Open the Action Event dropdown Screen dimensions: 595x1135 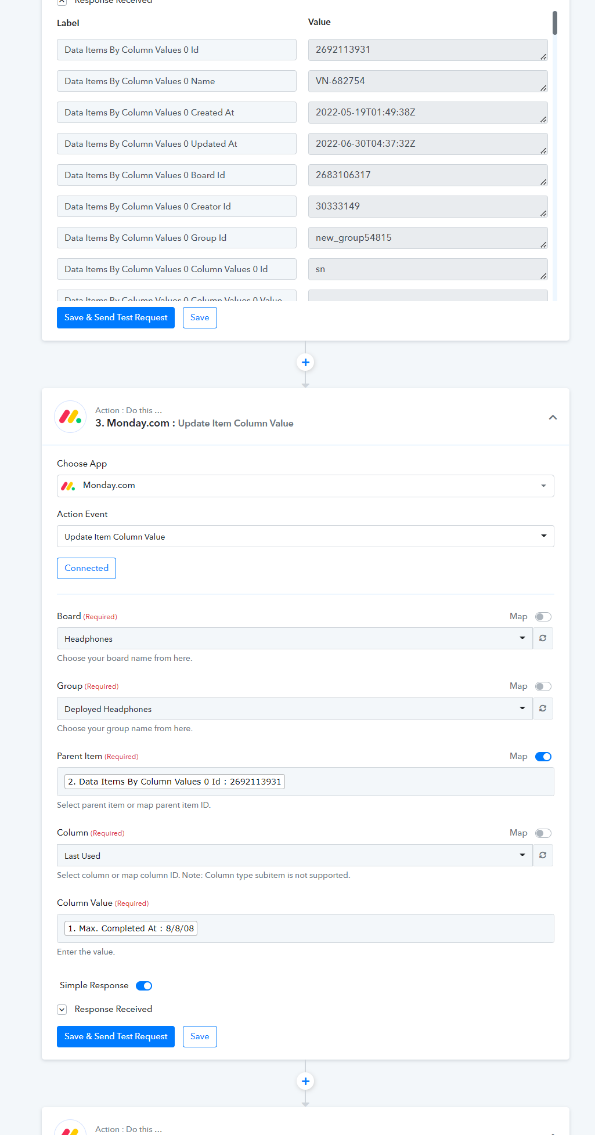[x=305, y=536]
